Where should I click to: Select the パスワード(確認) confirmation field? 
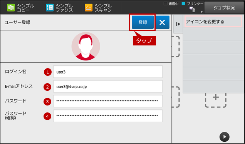click(x=108, y=116)
